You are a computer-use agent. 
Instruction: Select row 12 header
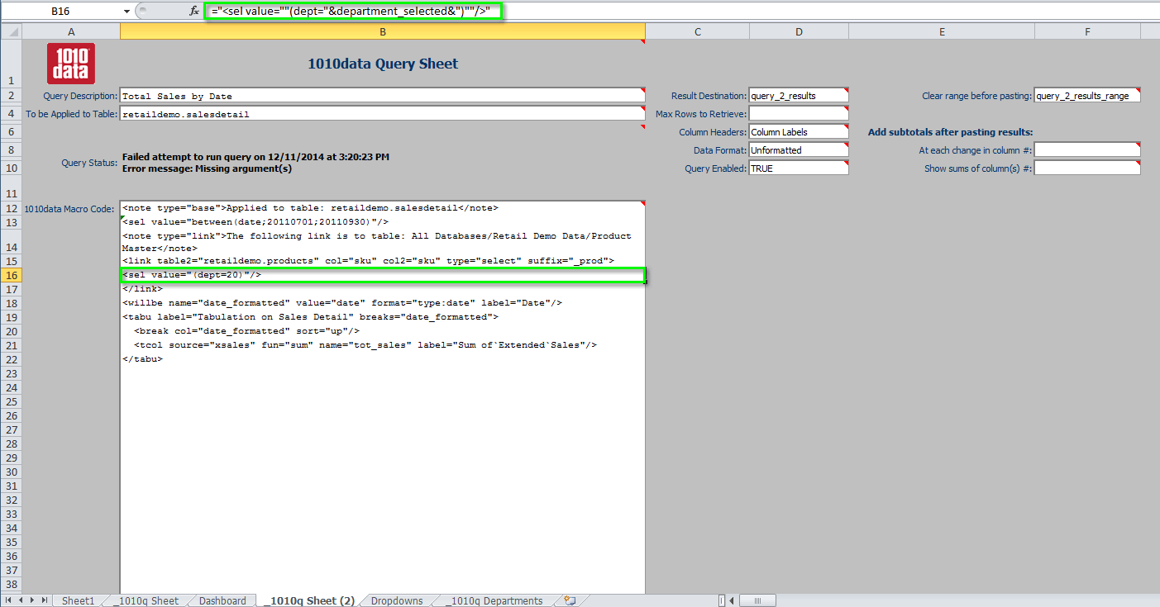pos(11,209)
